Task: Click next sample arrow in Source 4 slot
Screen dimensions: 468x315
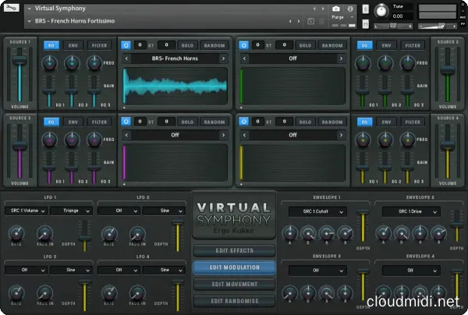Action: click(x=341, y=135)
